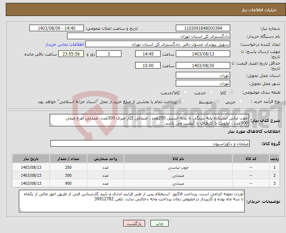The height and width of the screenshot is (233, 286).
Task: Click the delivery city field تهران
Action: [203, 83]
